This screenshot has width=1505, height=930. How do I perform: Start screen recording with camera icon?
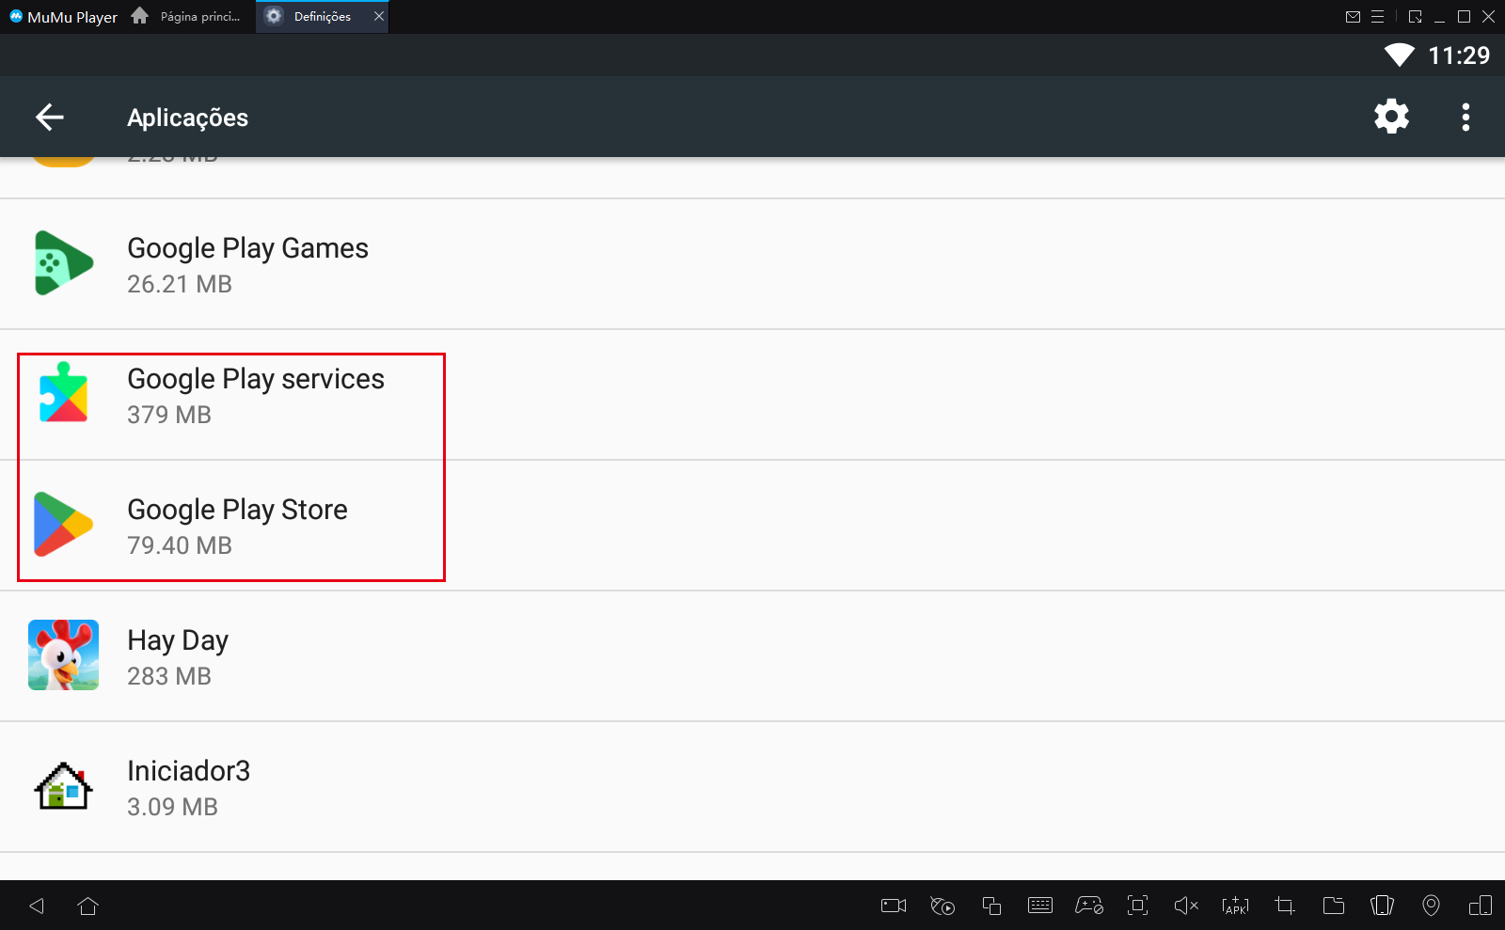[x=894, y=906]
